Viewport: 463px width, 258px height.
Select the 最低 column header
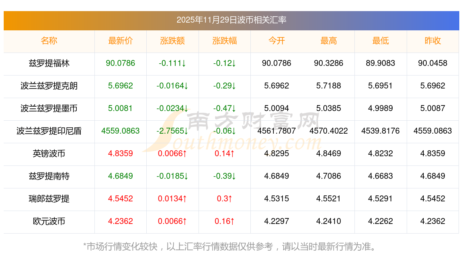(x=381, y=41)
